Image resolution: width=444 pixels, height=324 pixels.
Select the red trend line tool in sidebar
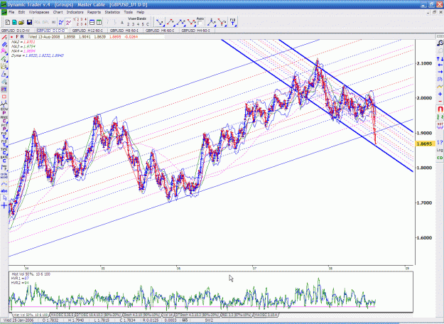pyautogui.click(x=4, y=38)
